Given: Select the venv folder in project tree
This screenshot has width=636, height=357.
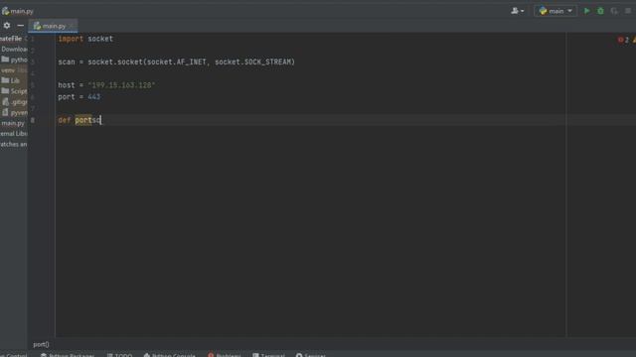Looking at the screenshot, I should pos(8,70).
